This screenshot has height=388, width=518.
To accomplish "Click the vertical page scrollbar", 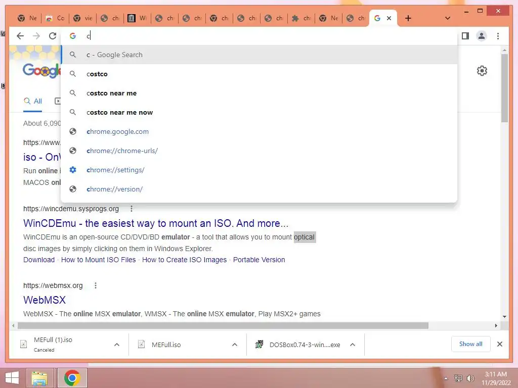I will (x=504, y=88).
